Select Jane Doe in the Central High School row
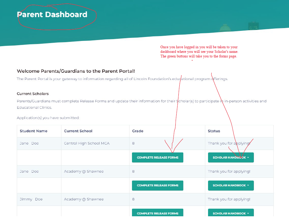The height and width of the screenshot is (223, 289). coord(29,143)
